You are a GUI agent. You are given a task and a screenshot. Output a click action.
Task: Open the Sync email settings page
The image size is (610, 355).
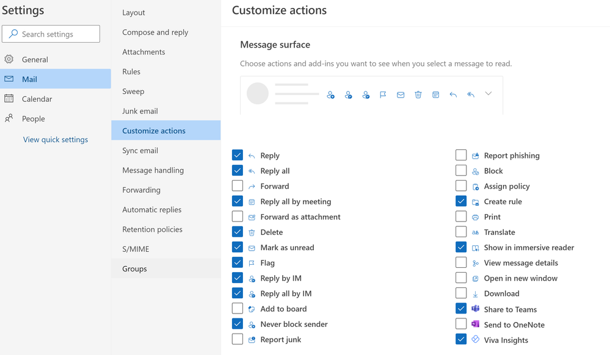point(140,151)
